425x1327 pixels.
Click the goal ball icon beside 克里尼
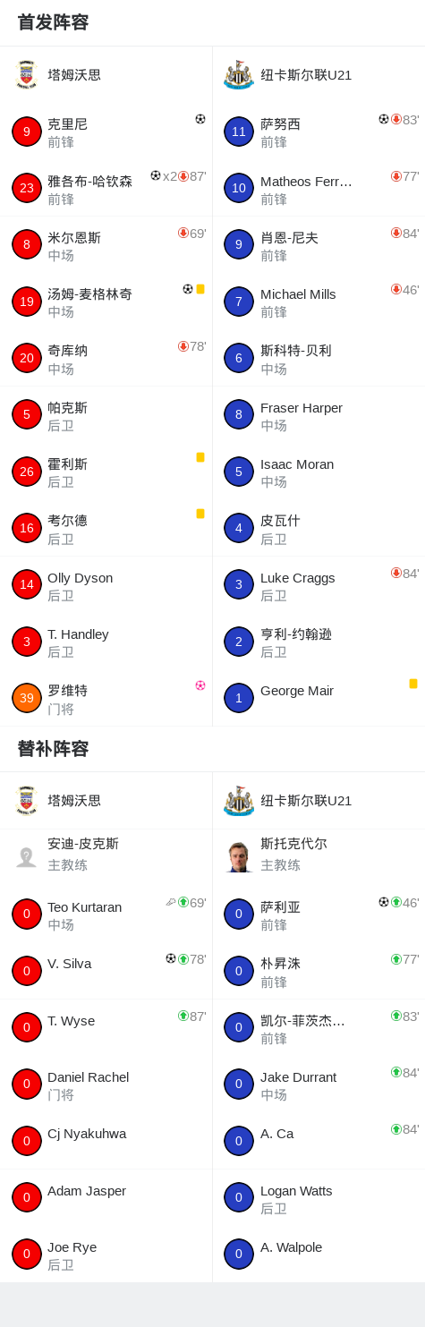[x=200, y=119]
